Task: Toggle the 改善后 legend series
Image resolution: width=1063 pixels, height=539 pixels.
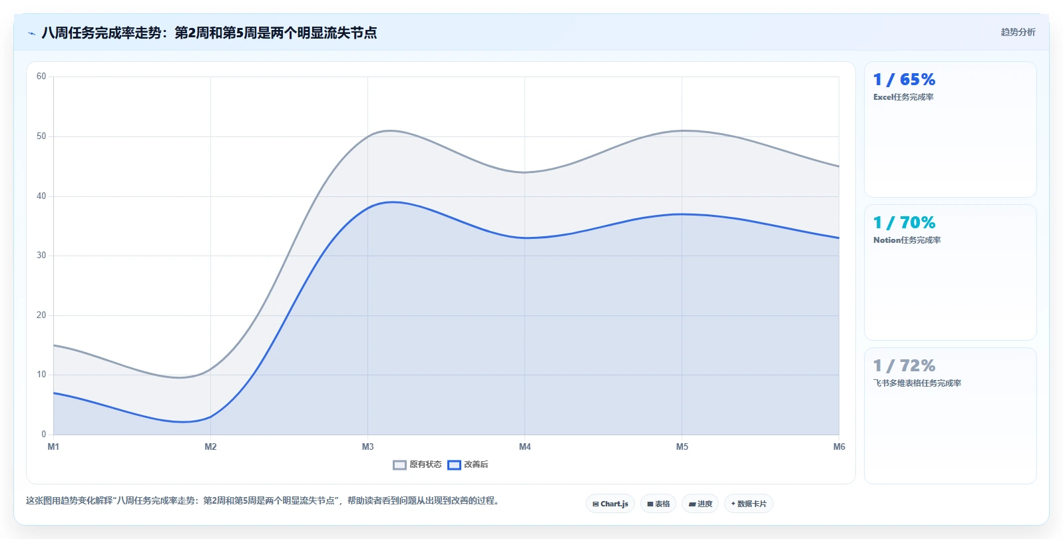Action: [468, 464]
